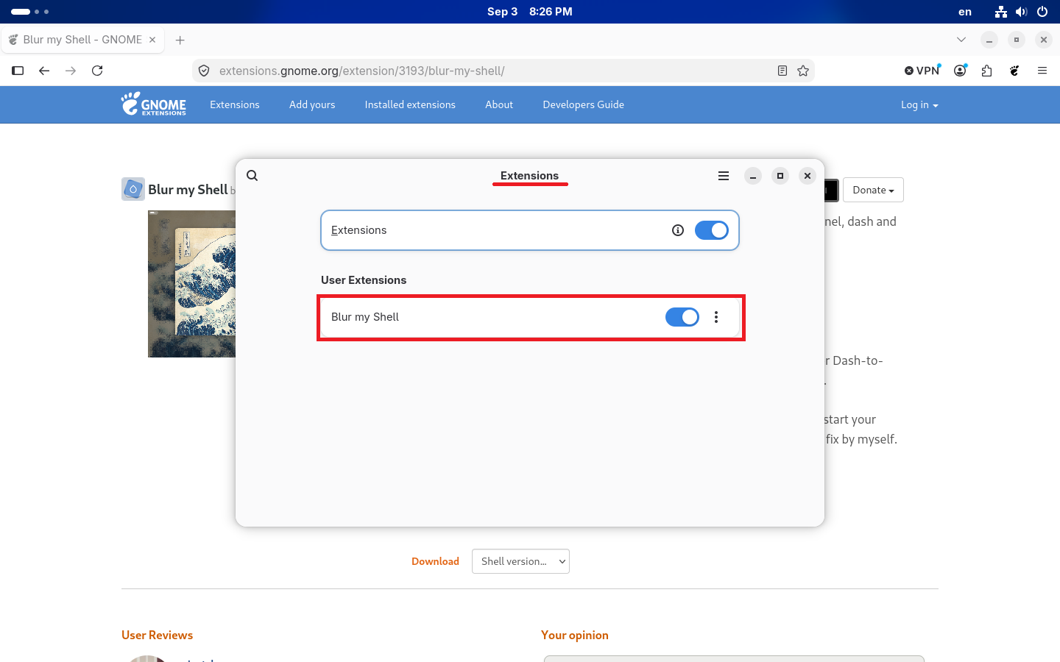The height and width of the screenshot is (662, 1060).
Task: Click the site security shield icon
Action: (204, 71)
